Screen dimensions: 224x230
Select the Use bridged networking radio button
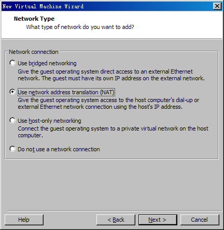tap(12, 63)
